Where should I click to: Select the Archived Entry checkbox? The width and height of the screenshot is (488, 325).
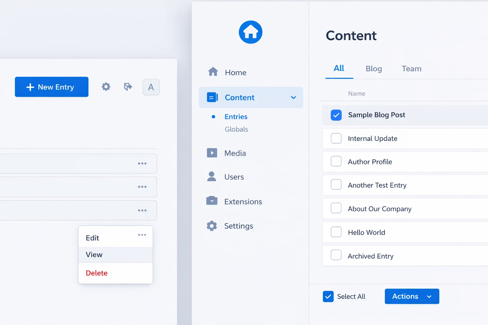(x=336, y=255)
